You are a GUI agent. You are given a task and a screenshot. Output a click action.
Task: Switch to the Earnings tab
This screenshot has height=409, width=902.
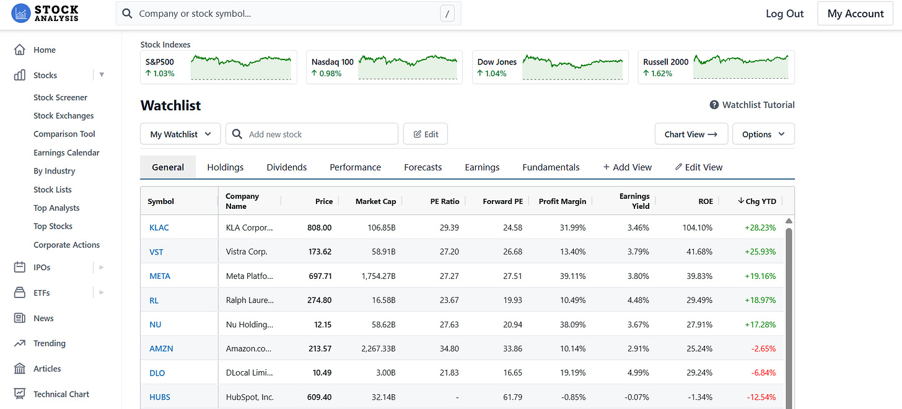482,167
